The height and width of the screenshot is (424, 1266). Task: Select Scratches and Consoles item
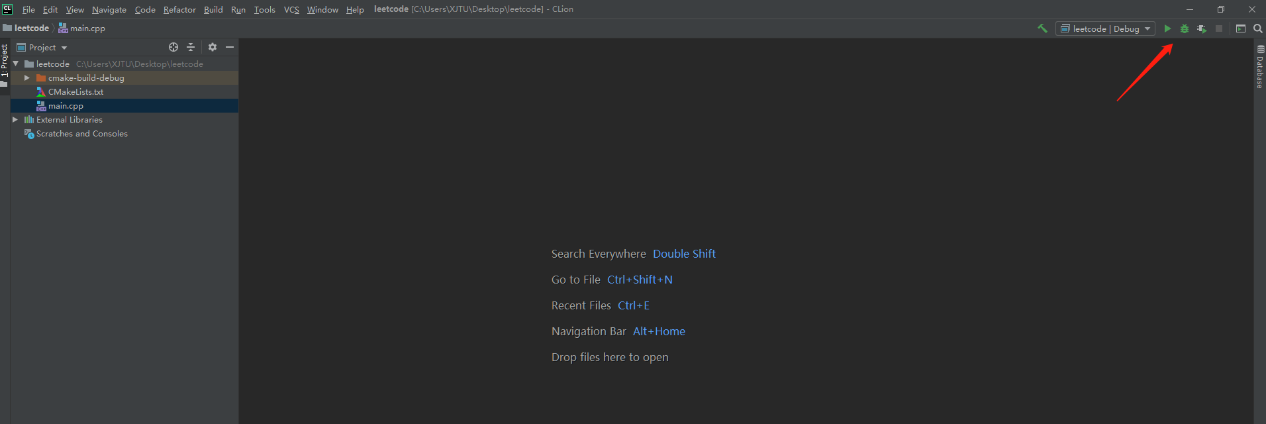(124, 133)
